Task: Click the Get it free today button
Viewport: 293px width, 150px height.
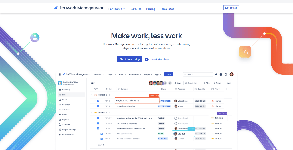Action: click(130, 59)
